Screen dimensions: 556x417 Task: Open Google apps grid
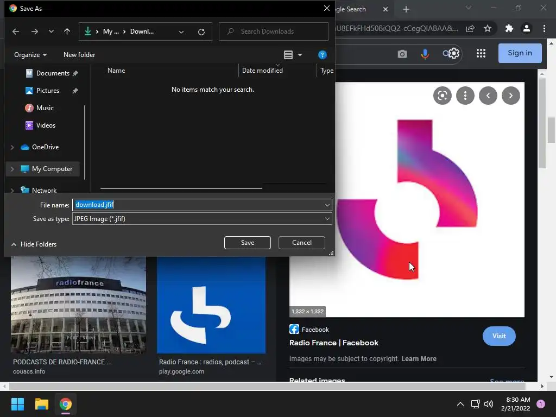coord(481,53)
